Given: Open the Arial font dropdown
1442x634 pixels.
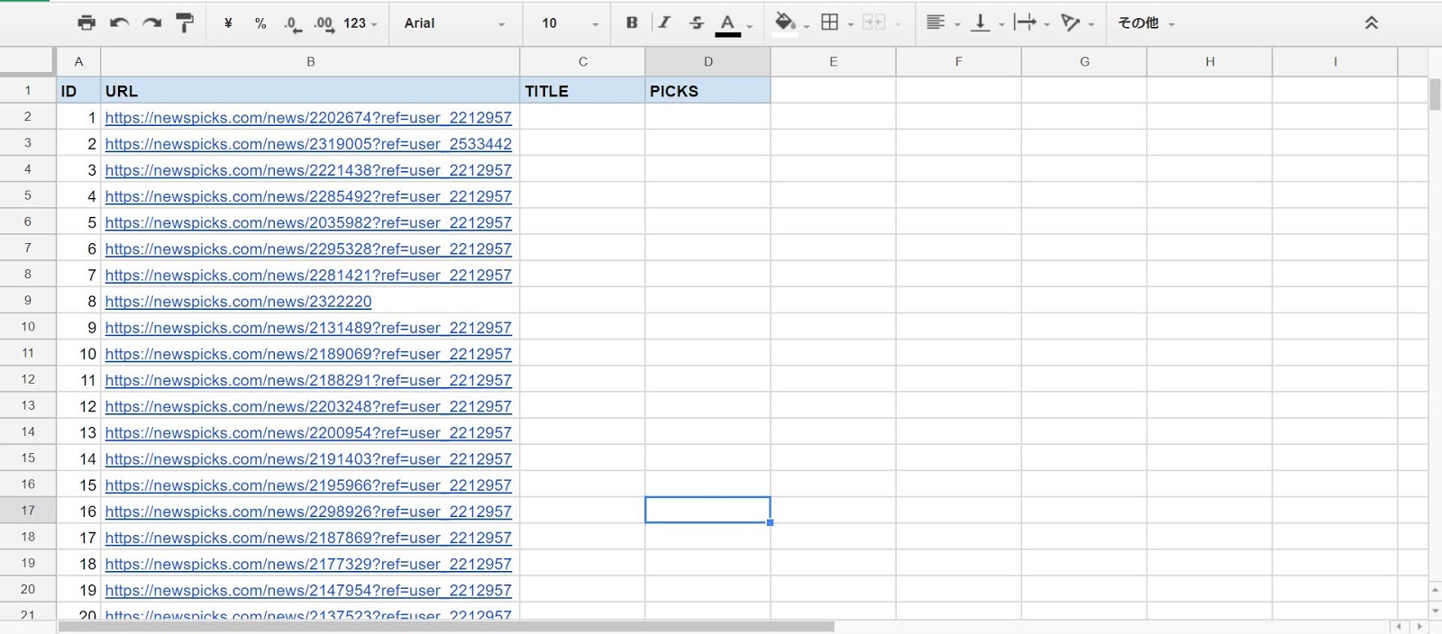Looking at the screenshot, I should point(454,23).
